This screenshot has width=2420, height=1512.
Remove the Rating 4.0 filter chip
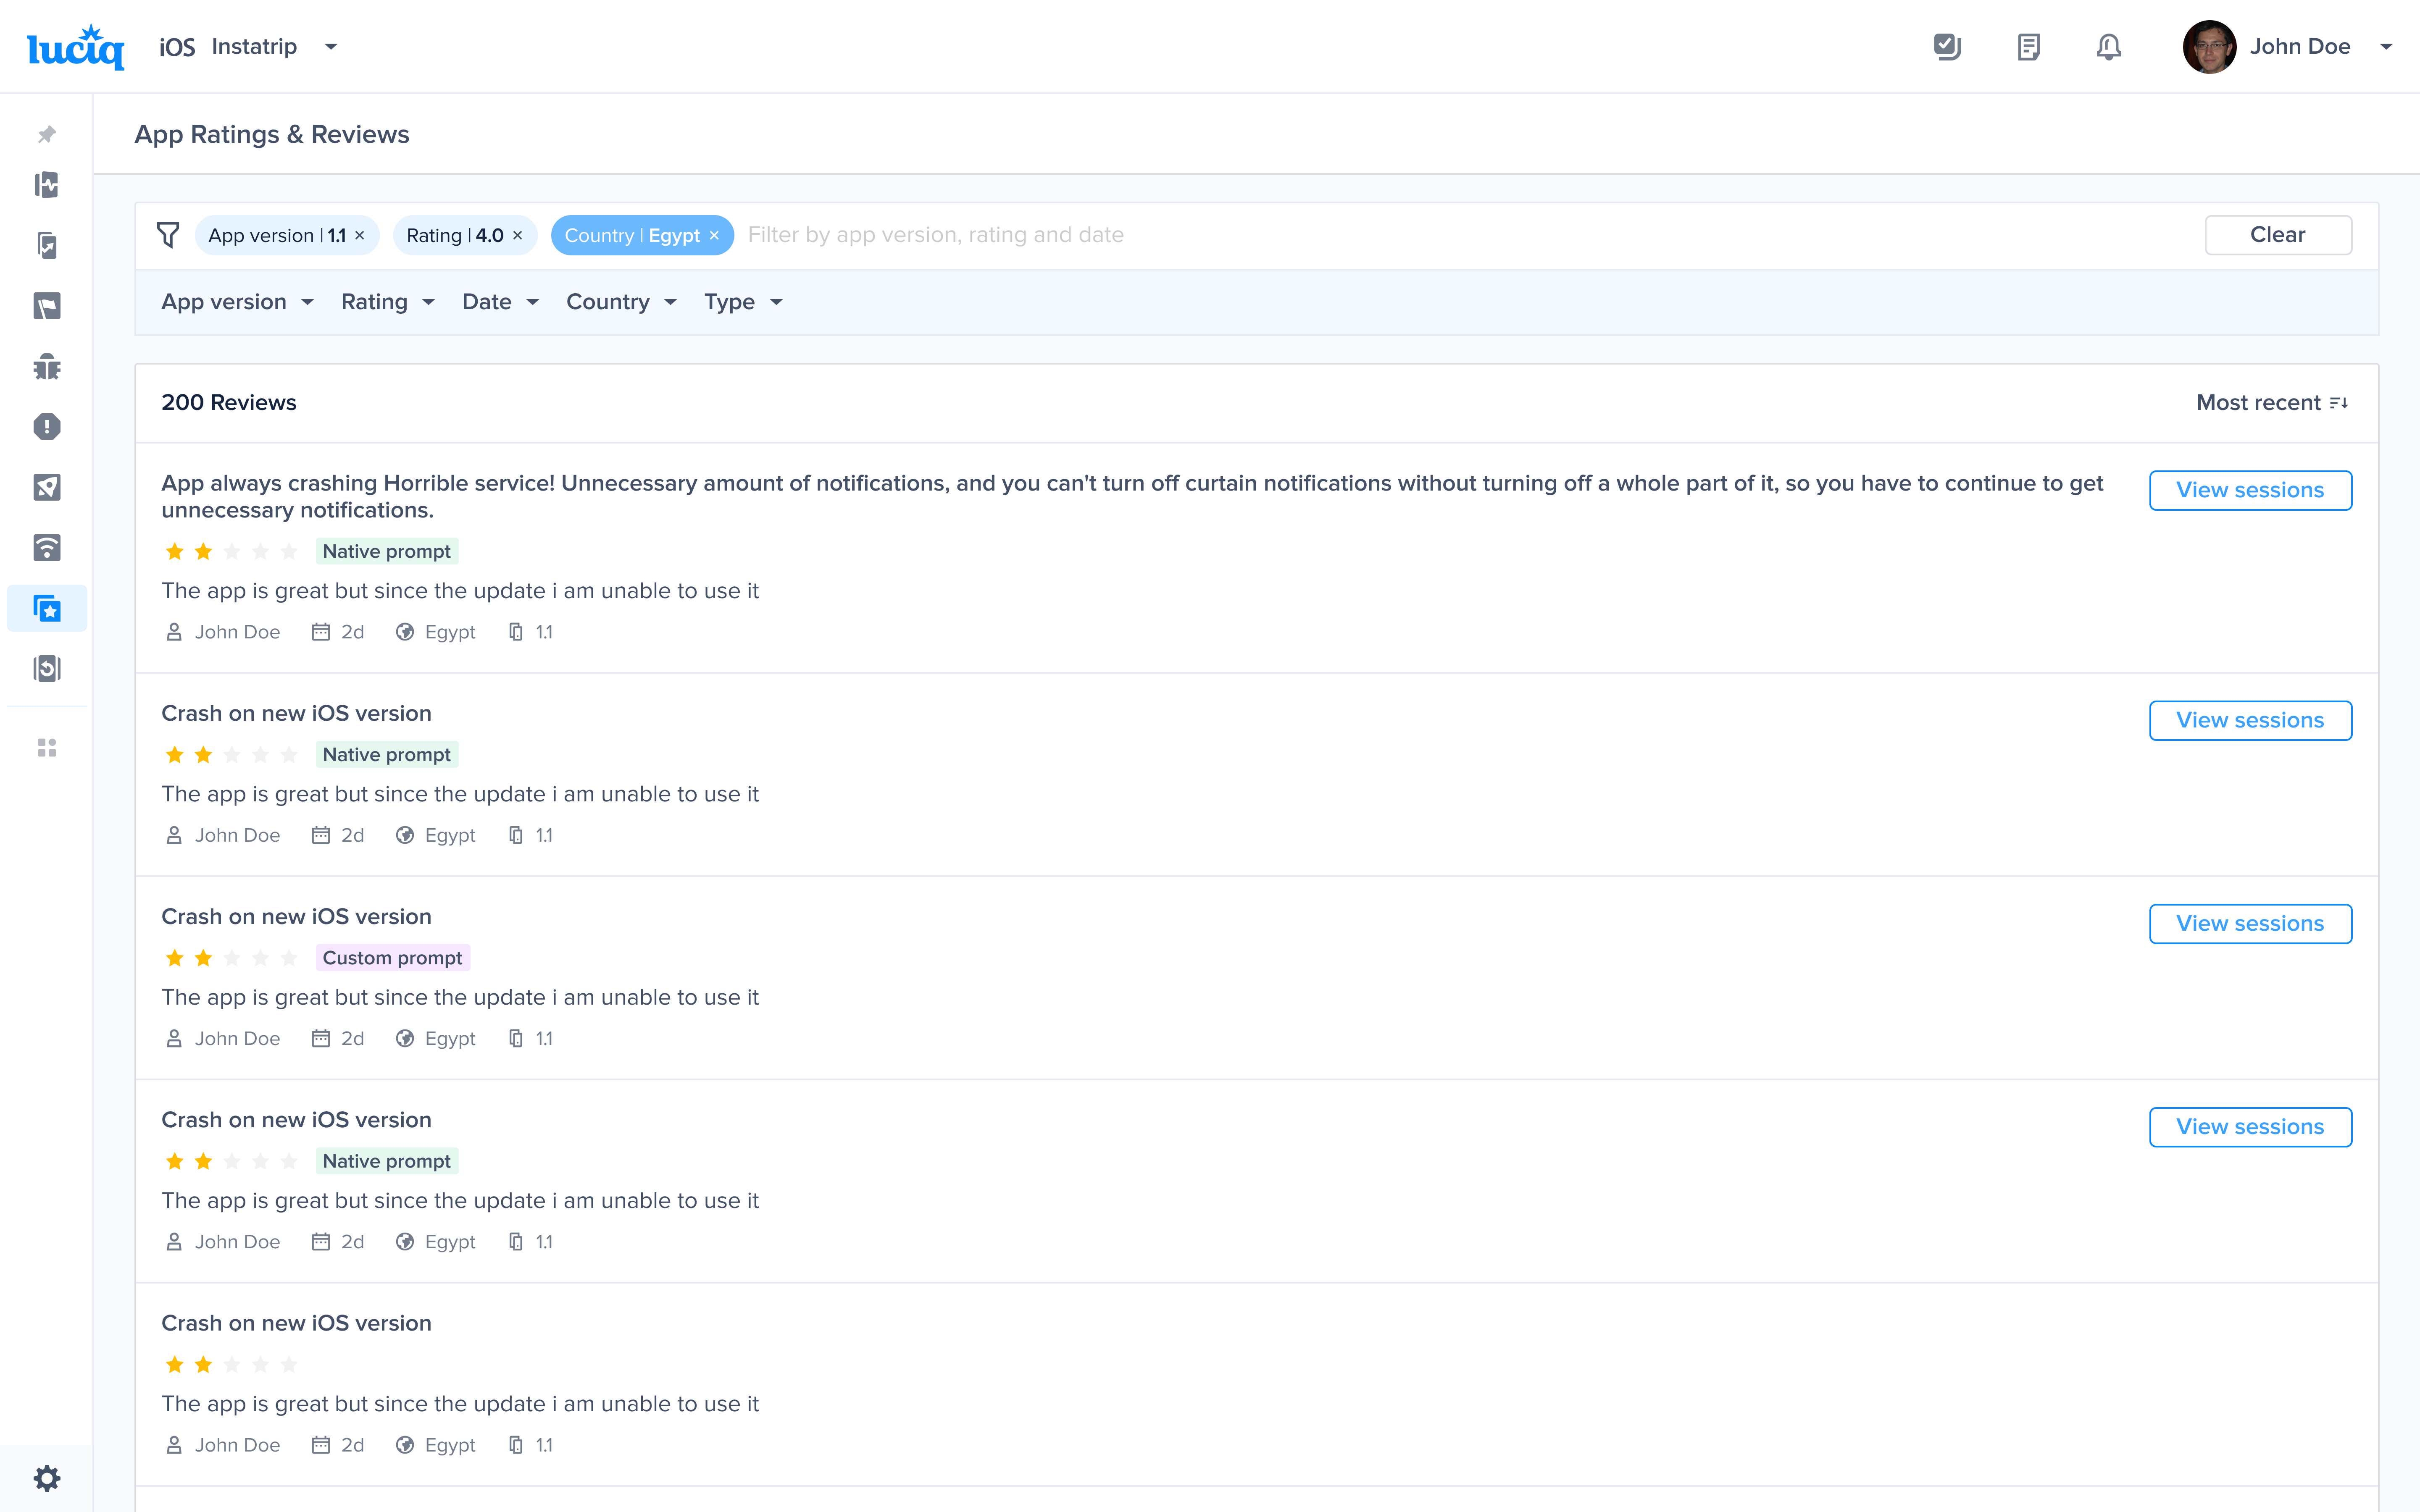tap(518, 236)
